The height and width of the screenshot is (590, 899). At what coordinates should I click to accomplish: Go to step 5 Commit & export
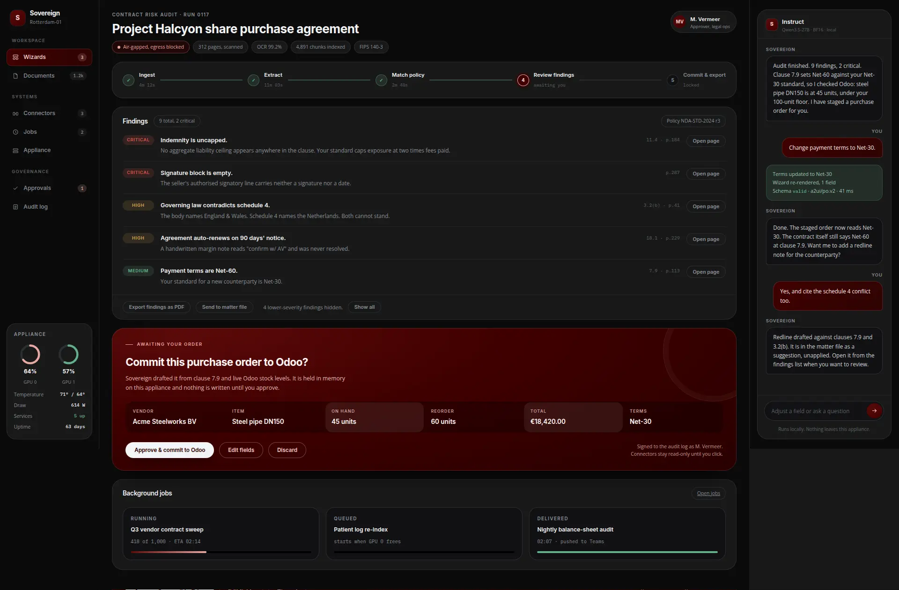click(x=672, y=80)
